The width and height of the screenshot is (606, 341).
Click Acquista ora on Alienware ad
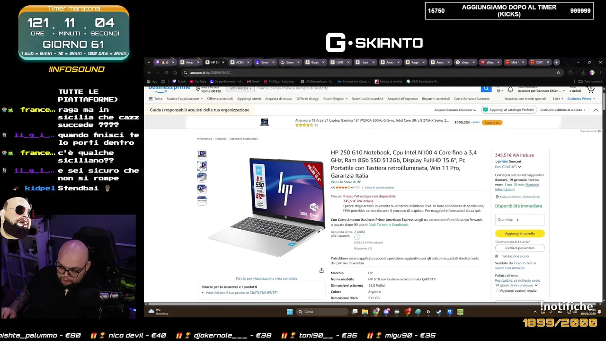[x=492, y=122]
